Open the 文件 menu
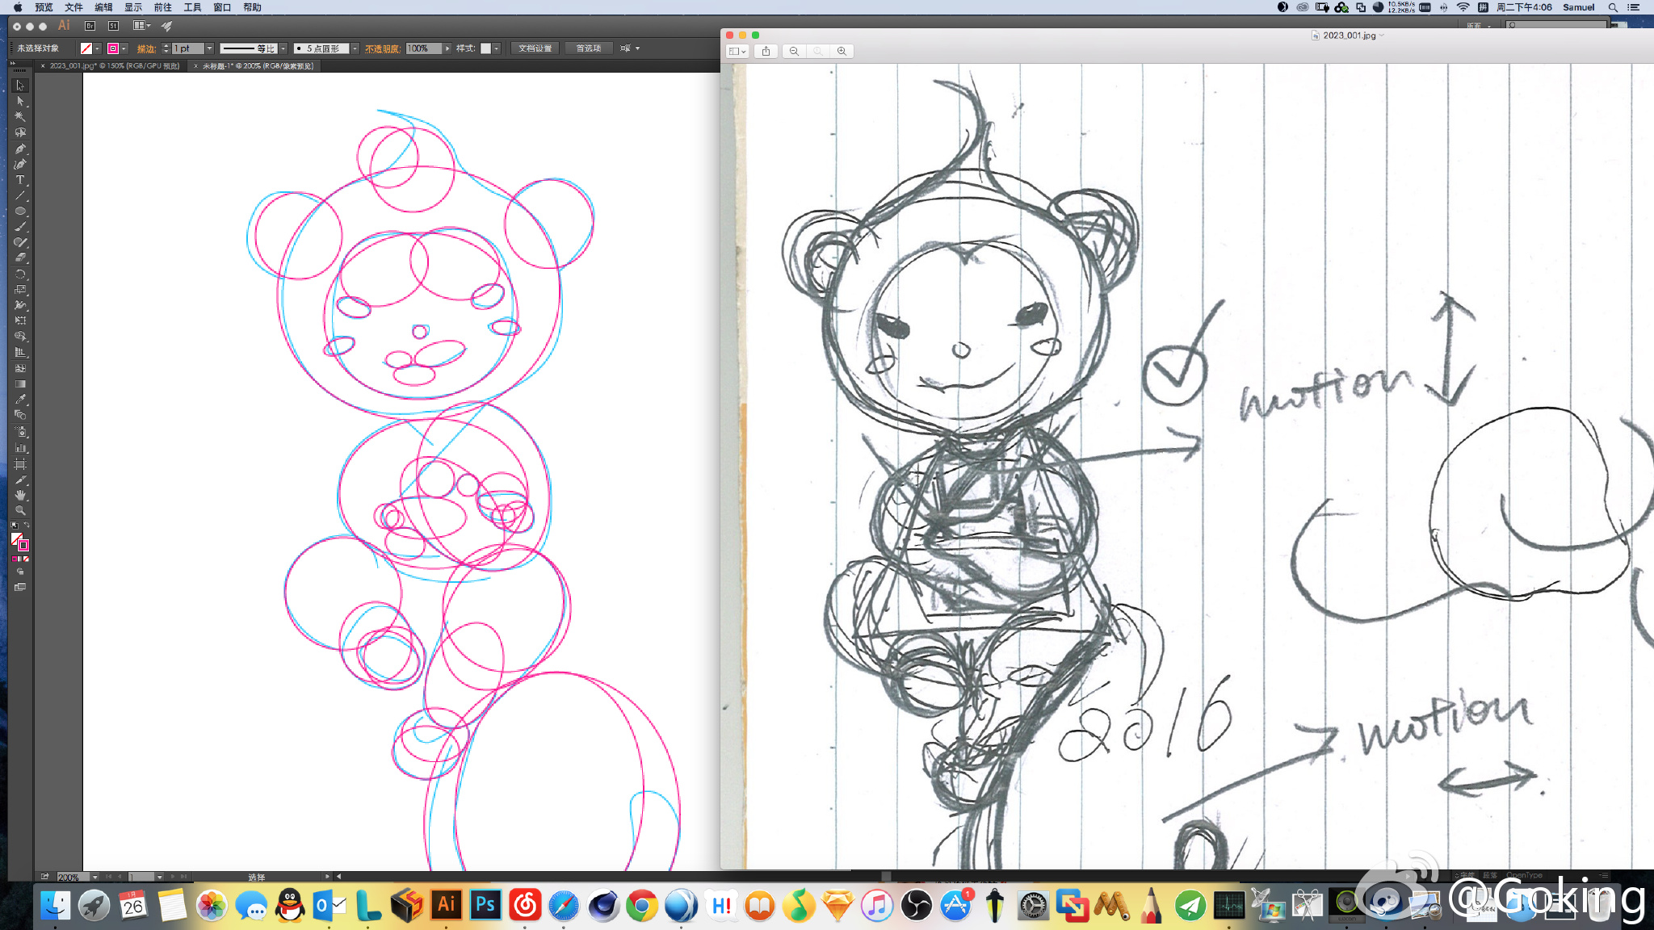The height and width of the screenshot is (930, 1654). tap(73, 7)
